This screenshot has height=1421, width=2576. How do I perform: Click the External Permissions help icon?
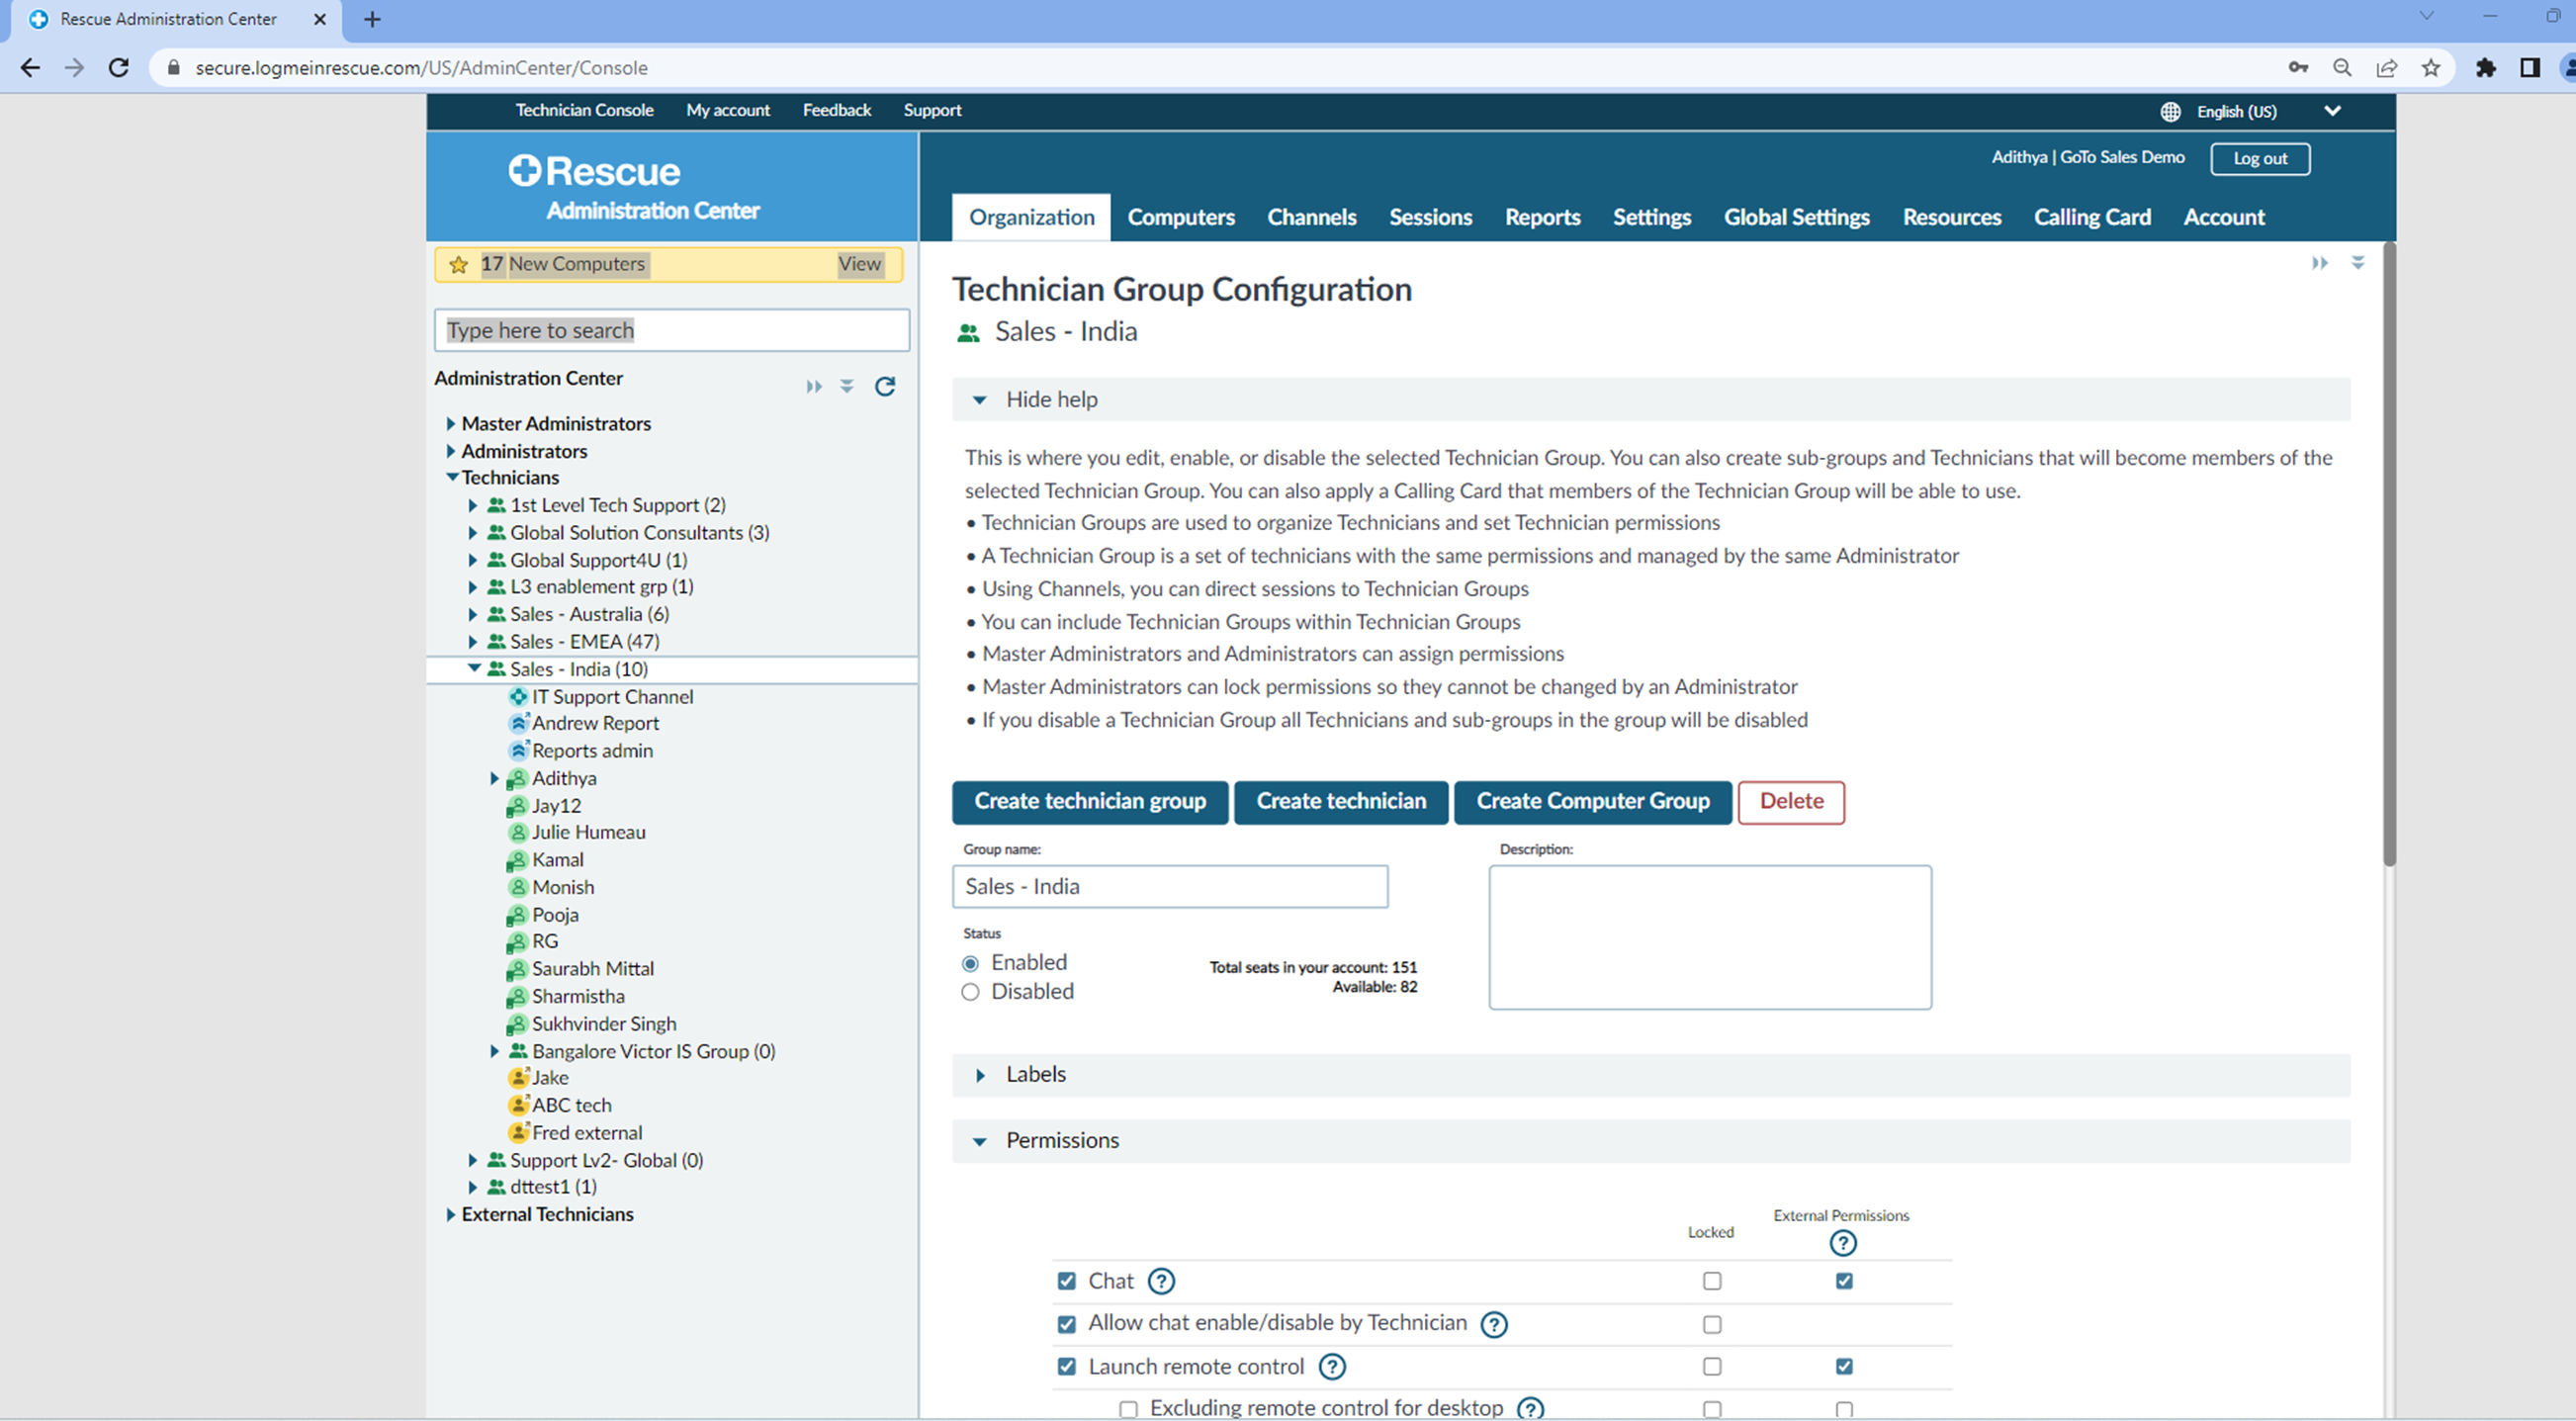click(1842, 1243)
